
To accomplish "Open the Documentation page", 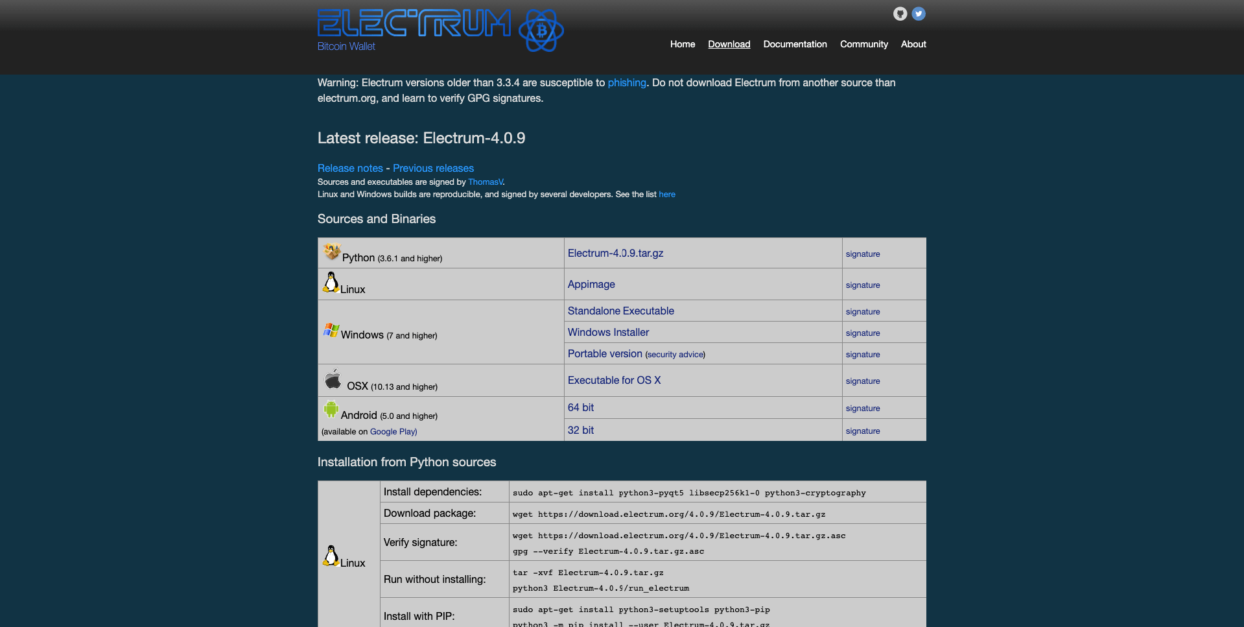I will [795, 44].
